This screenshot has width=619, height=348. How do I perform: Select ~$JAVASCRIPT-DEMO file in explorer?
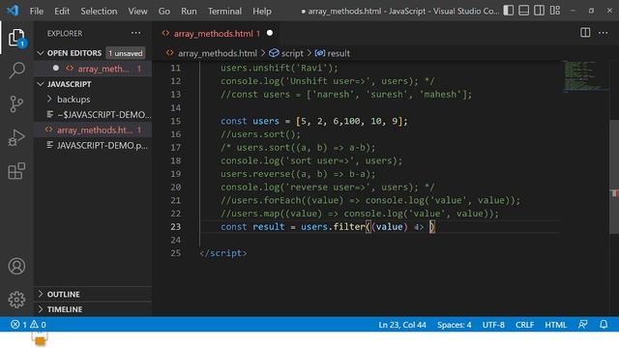[x=93, y=114]
